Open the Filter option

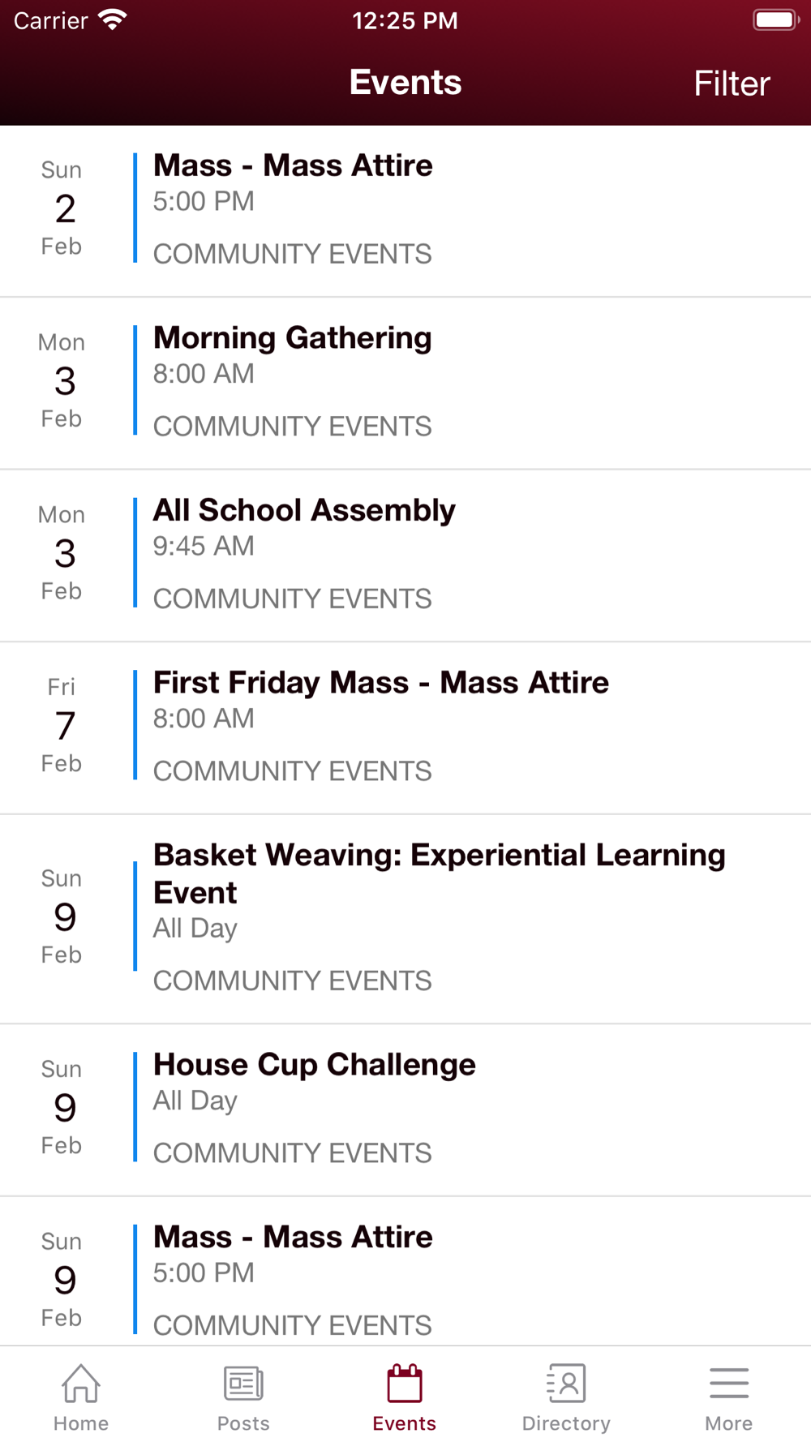pyautogui.click(x=732, y=84)
